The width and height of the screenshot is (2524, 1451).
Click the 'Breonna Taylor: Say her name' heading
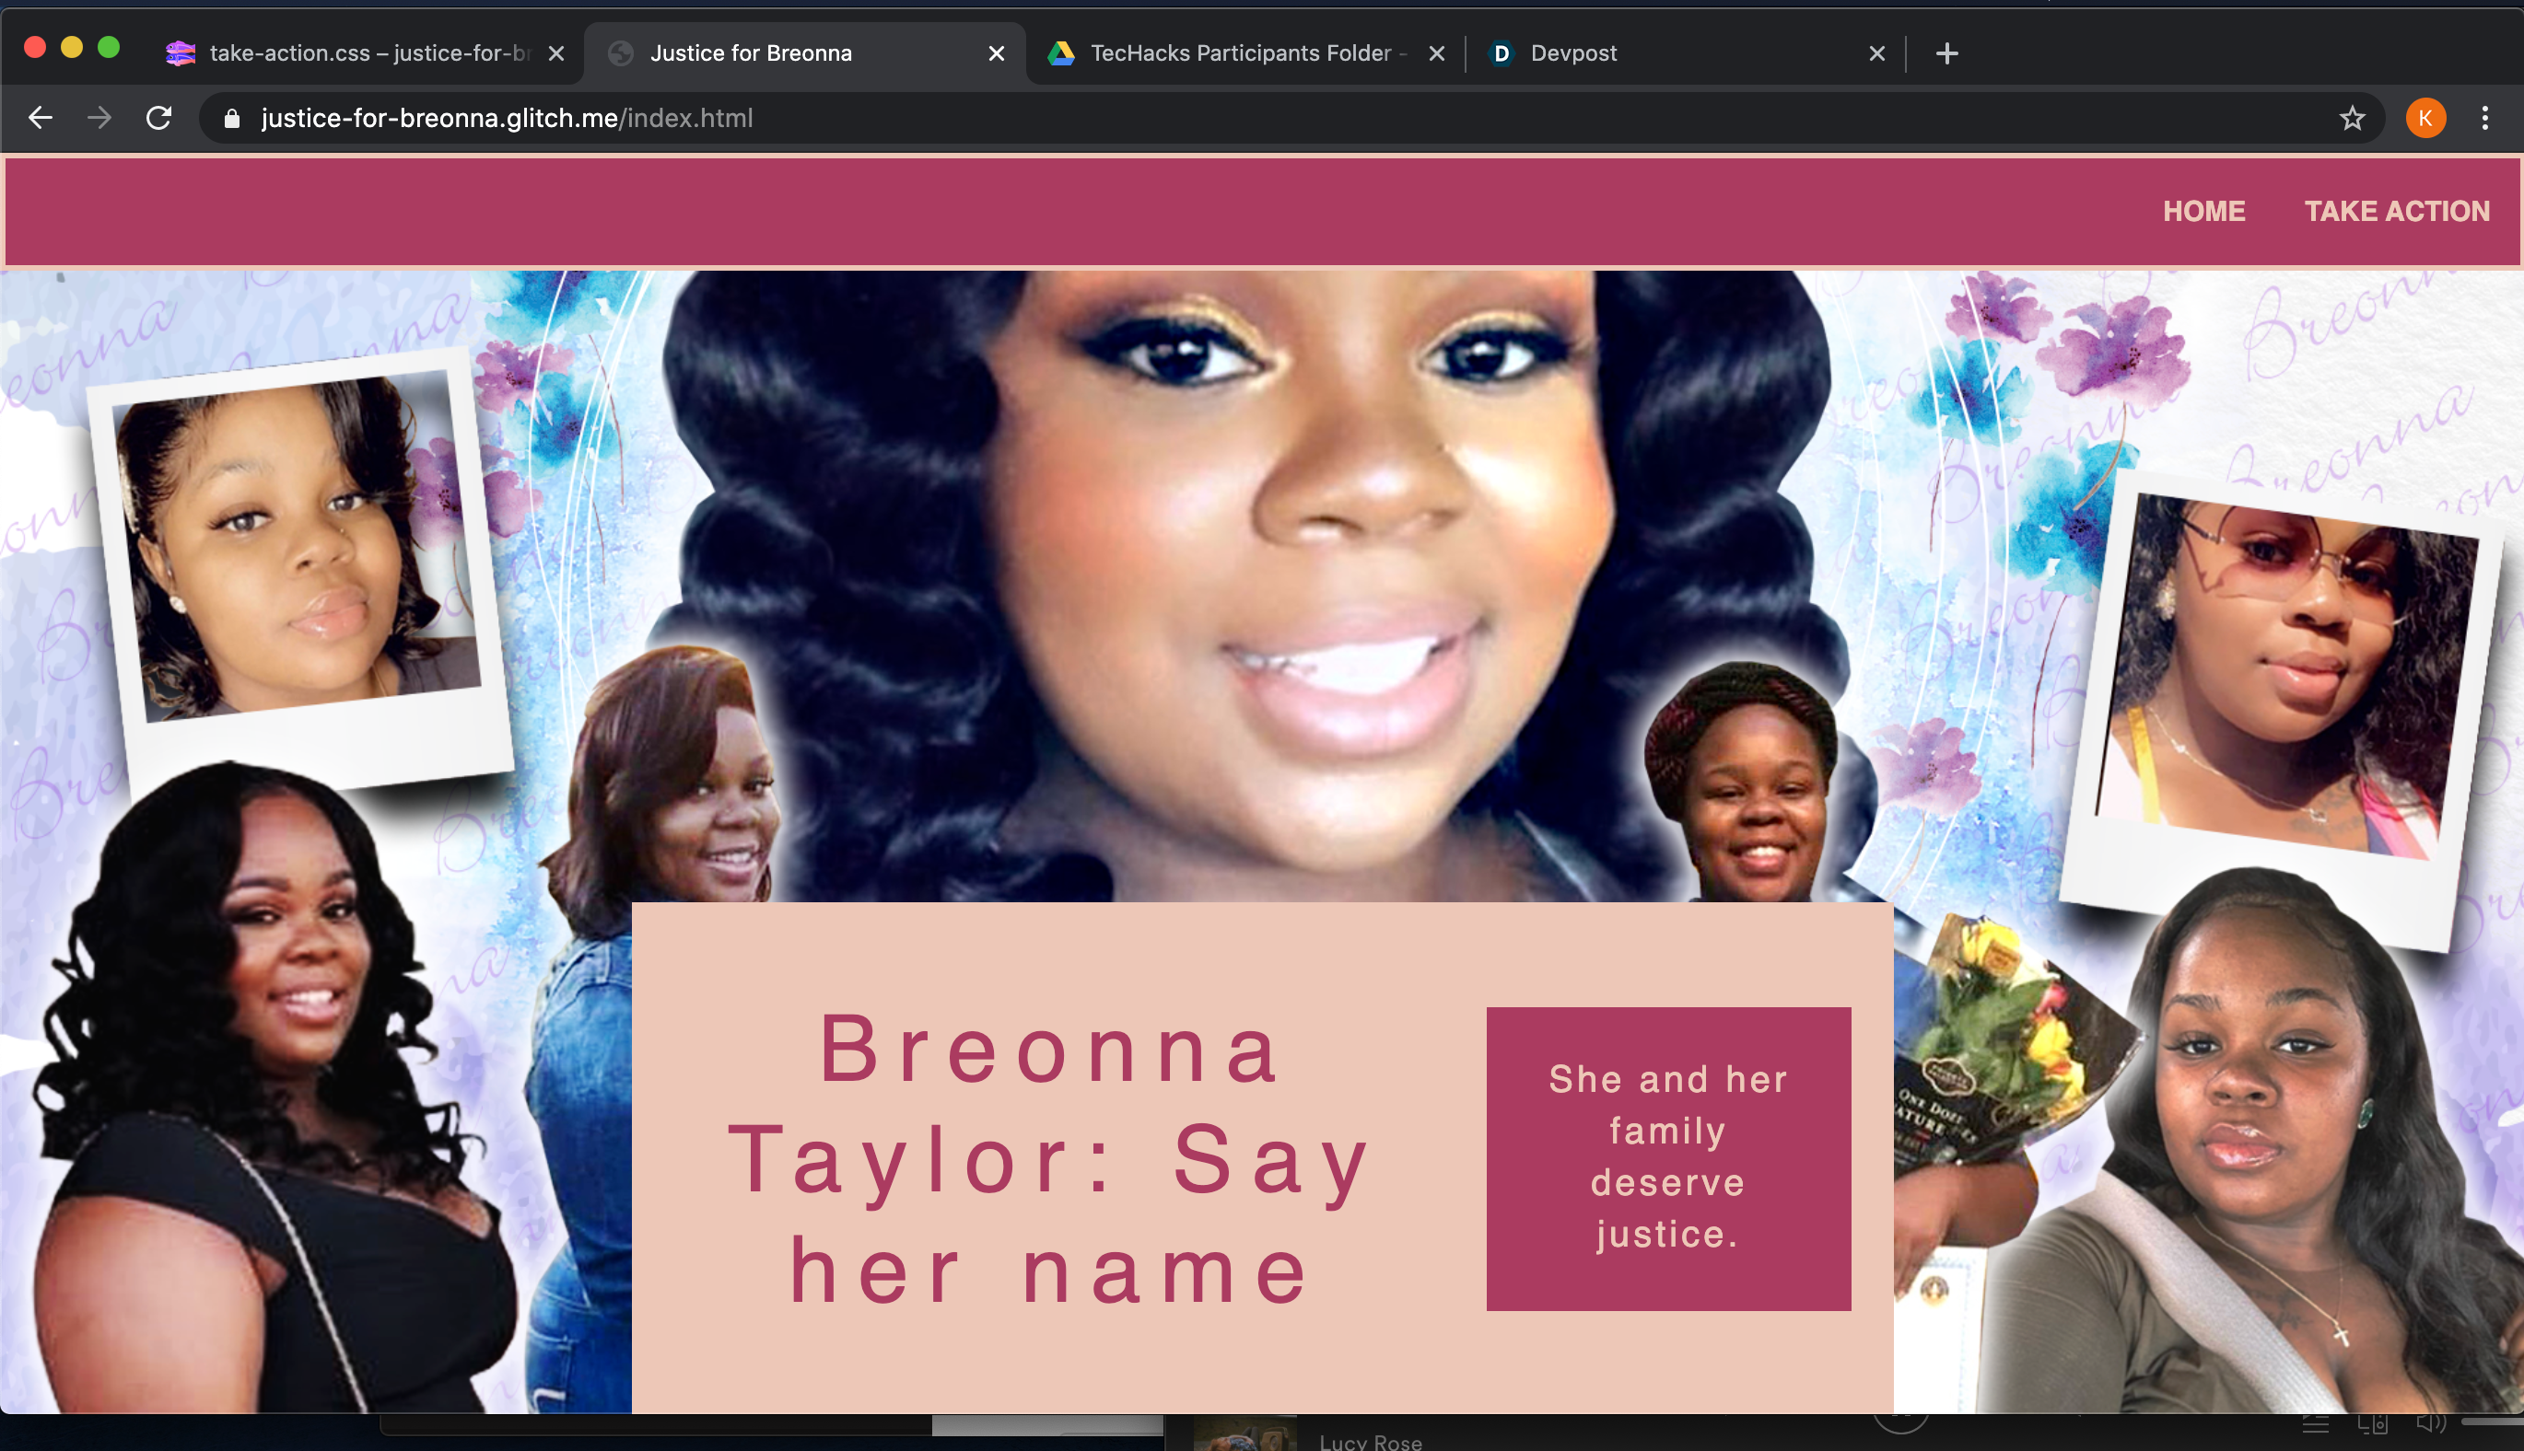1050,1158
